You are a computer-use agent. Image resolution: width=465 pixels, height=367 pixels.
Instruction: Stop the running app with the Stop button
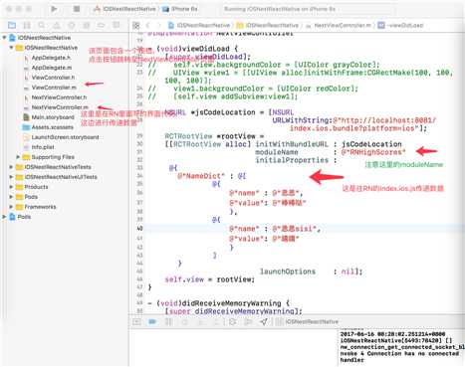tap(77, 9)
